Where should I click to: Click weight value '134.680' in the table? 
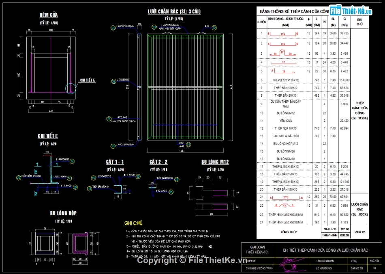(345, 80)
